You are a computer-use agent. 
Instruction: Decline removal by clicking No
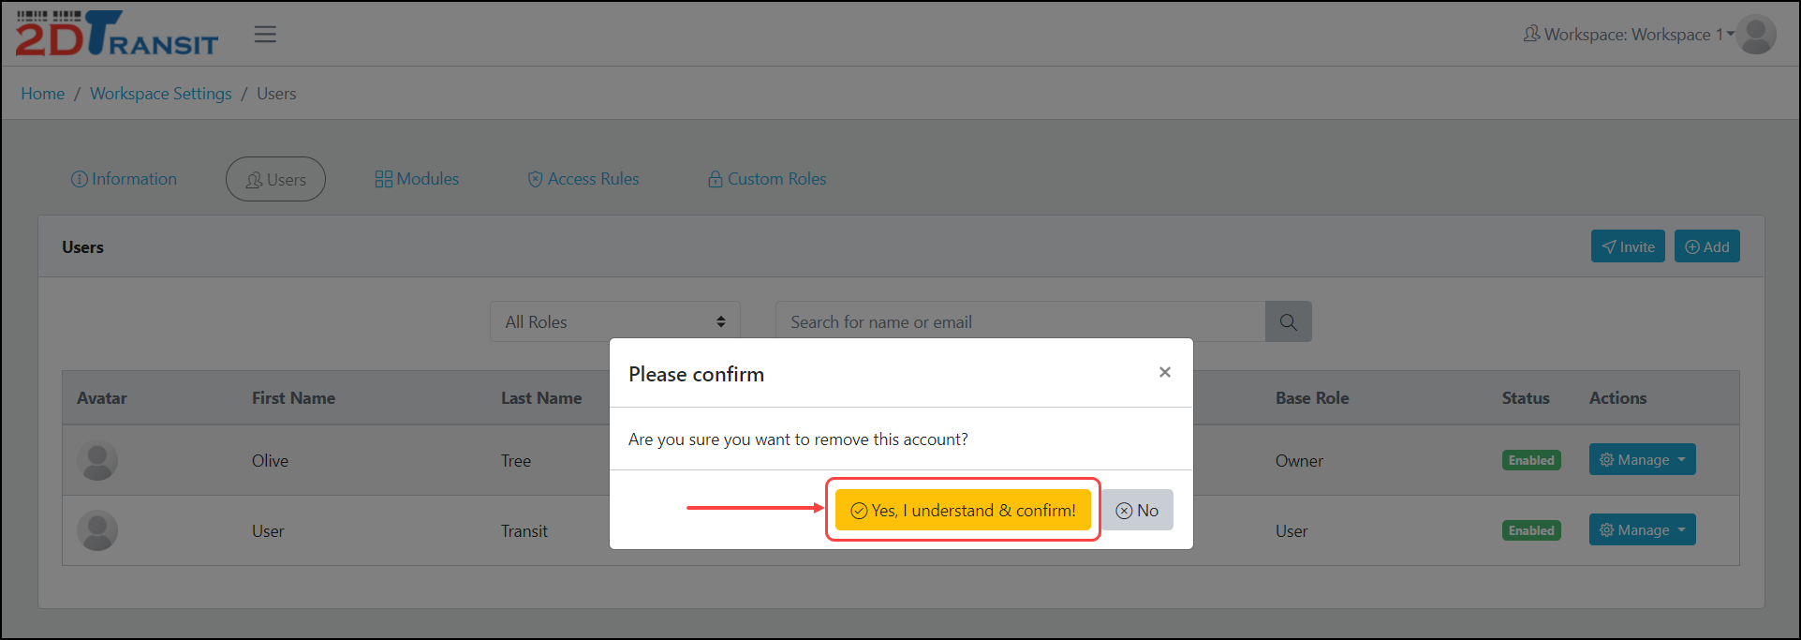1137,511
